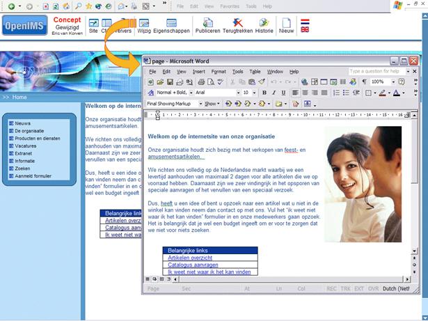Run Word's Spelling and Grammar check

click(x=221, y=81)
